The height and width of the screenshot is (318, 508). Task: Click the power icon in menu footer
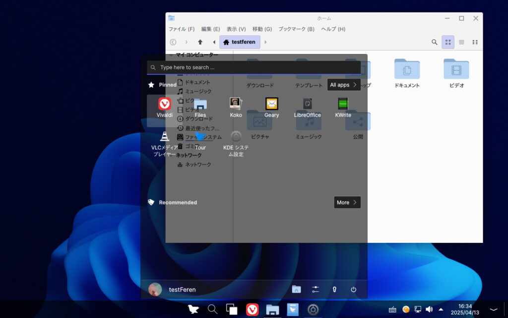(x=353, y=289)
